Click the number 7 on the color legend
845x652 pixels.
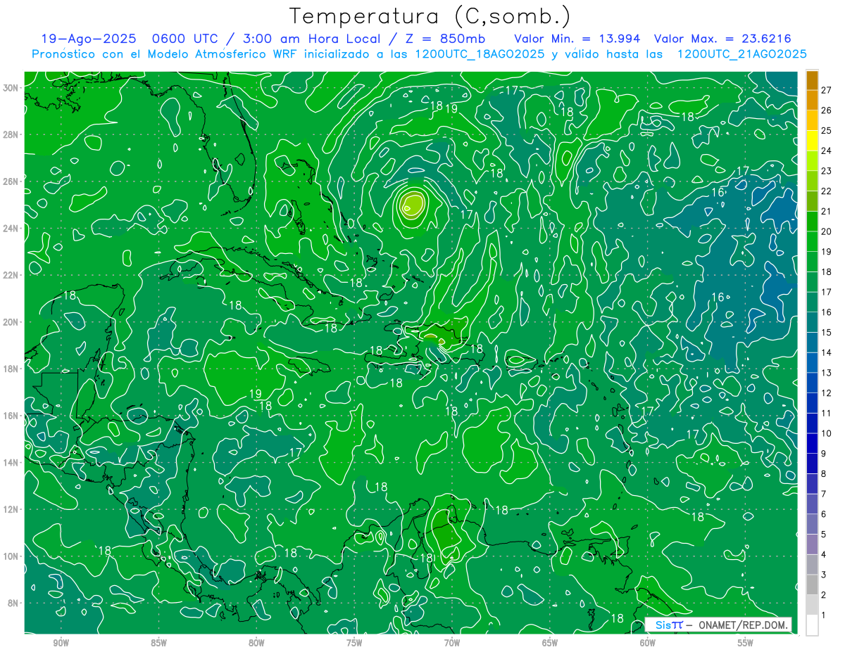[x=823, y=494]
